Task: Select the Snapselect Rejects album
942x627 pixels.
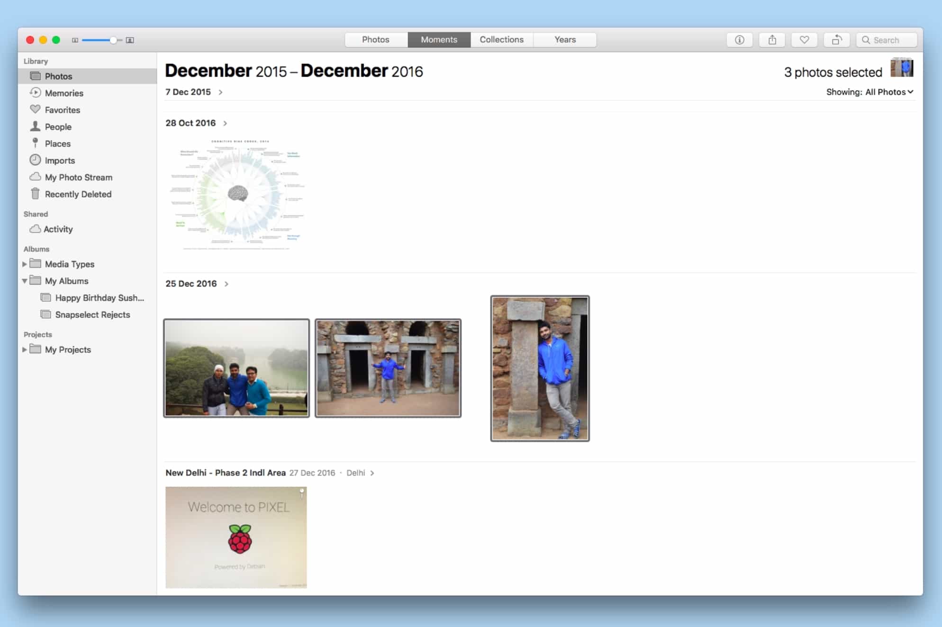Action: coord(92,314)
